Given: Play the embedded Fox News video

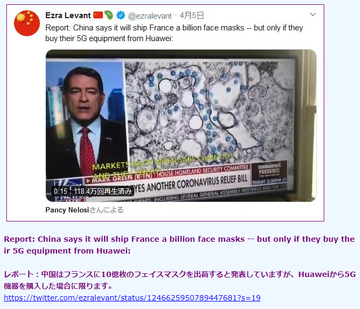Looking at the screenshot, I should click(x=181, y=125).
